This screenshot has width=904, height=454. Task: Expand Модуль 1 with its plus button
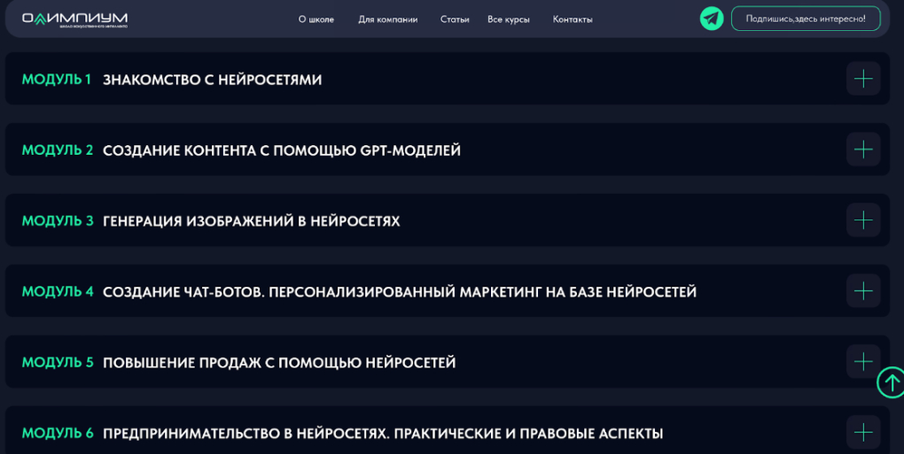[863, 78]
